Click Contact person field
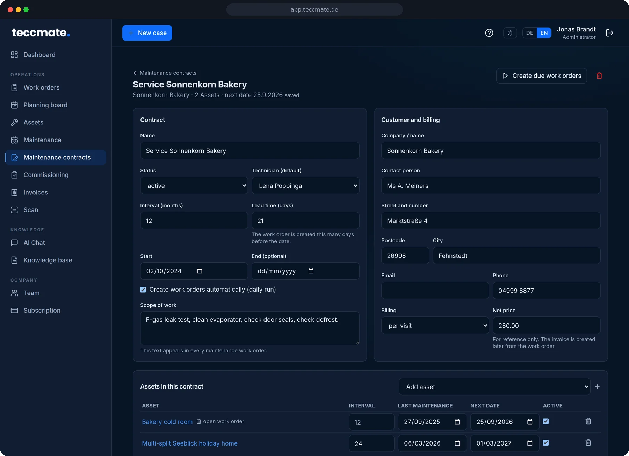629x456 pixels. (x=491, y=186)
